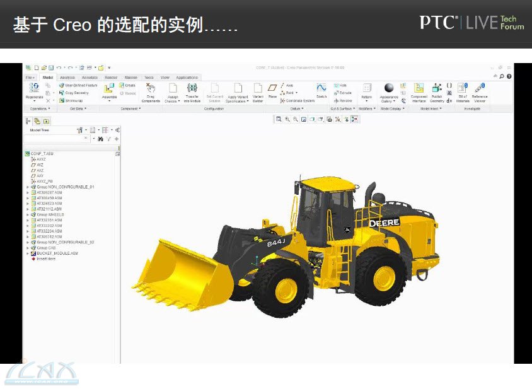The height and width of the screenshot is (389, 532).
Task: Select AT332204.ASM in the Model Tree
Action: click(x=46, y=231)
